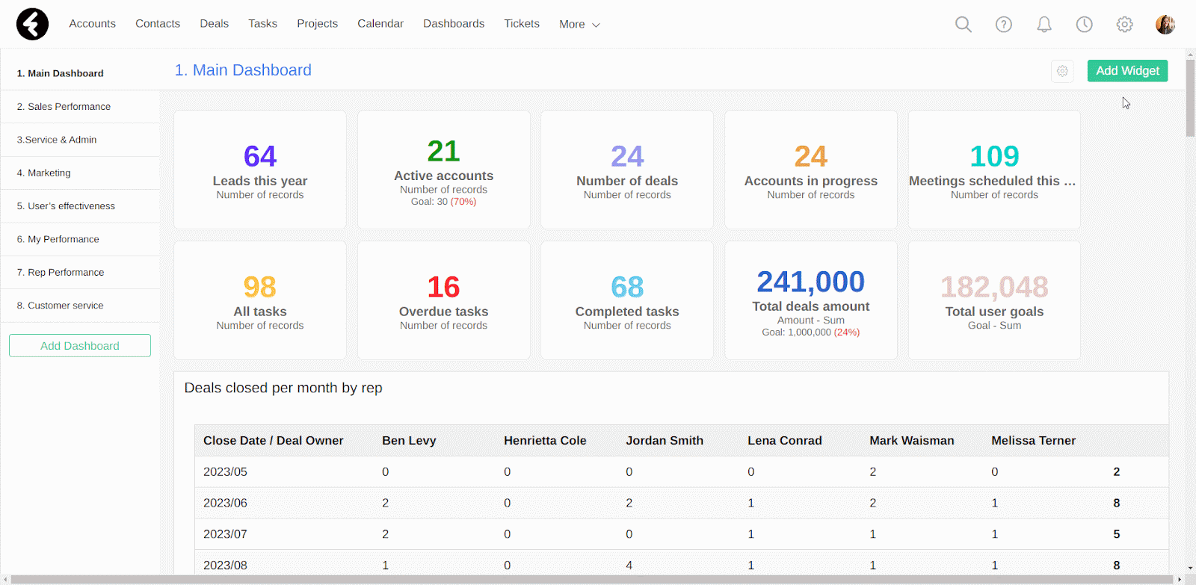
Task: Open the Active accounts widget
Action: coord(444,170)
